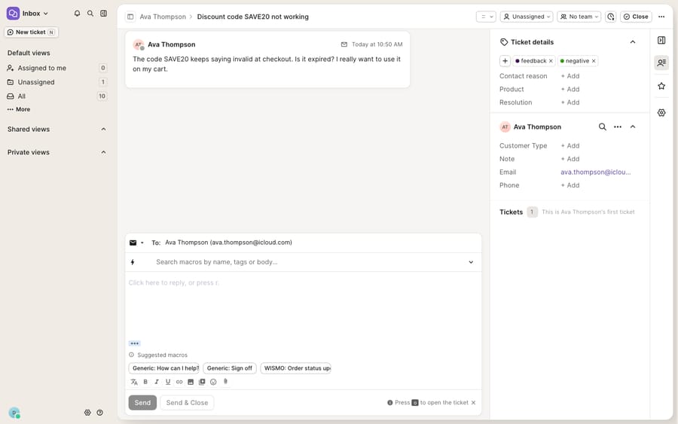
Task: Select the customer details panel icon
Action: coord(661,63)
